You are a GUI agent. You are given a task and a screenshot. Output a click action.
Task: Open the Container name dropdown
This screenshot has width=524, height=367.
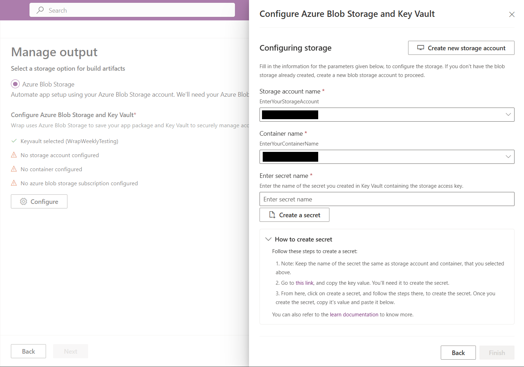[508, 157]
